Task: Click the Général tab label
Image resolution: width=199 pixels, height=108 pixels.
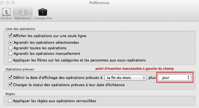Action: coord(6,18)
